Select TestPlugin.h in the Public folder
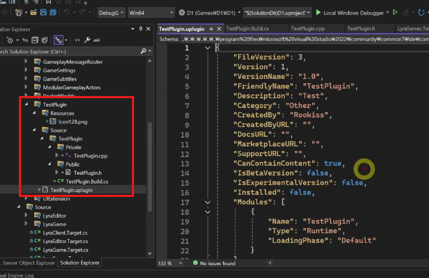This screenshot has height=278, width=429. point(87,173)
